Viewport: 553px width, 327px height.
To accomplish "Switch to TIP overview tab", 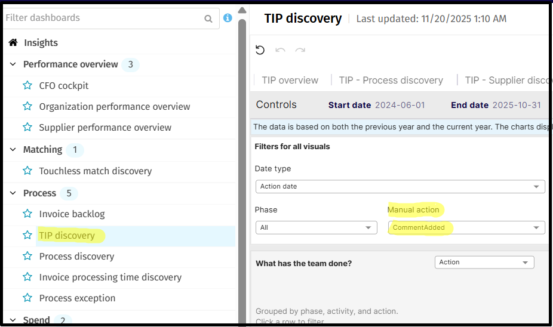I will click(x=290, y=80).
